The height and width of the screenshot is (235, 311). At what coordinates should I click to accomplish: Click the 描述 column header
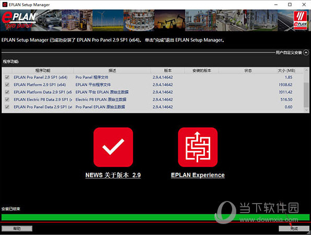pyautogui.click(x=112, y=71)
